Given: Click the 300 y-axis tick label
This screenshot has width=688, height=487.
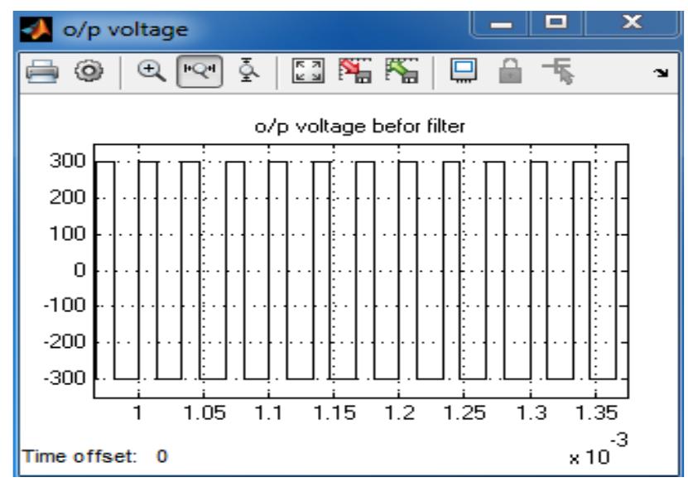Looking at the screenshot, I should click(68, 162).
